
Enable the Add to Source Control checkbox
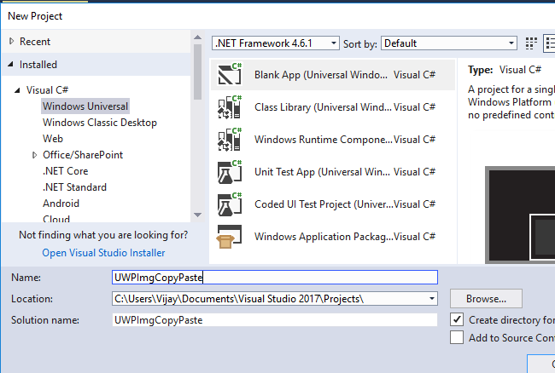[457, 338]
